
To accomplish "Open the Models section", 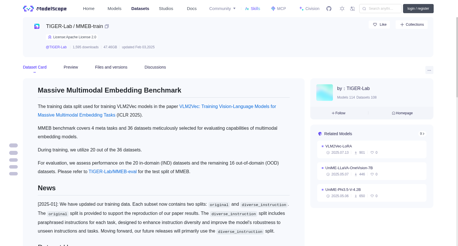I will [114, 9].
